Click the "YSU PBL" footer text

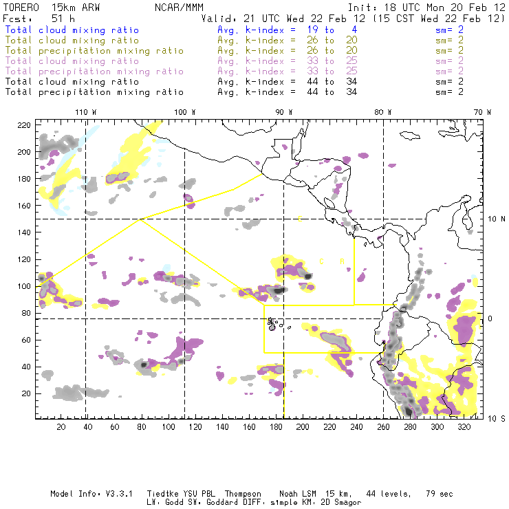tap(198, 494)
